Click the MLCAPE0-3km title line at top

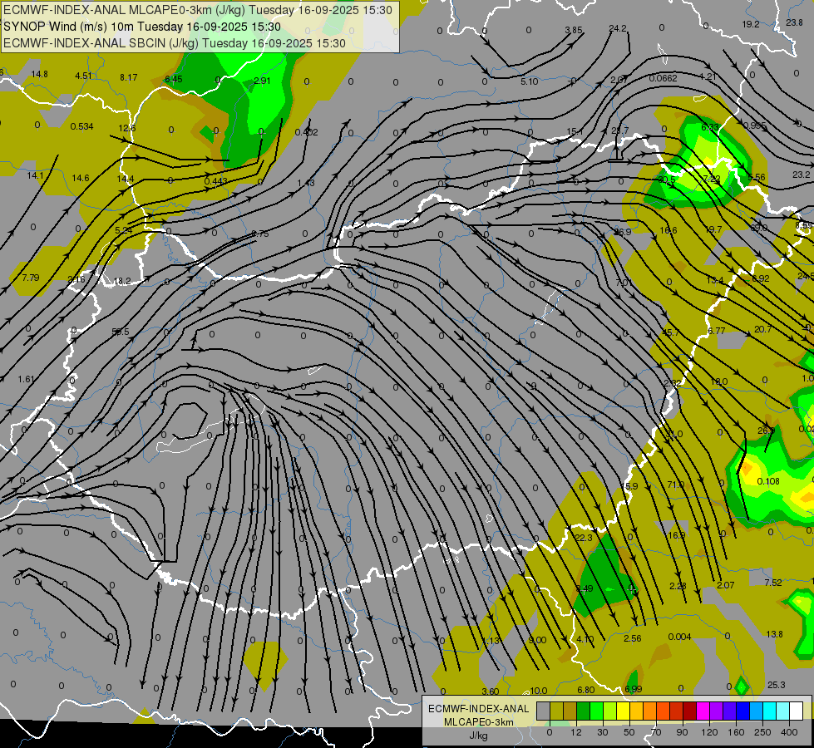[x=198, y=10]
